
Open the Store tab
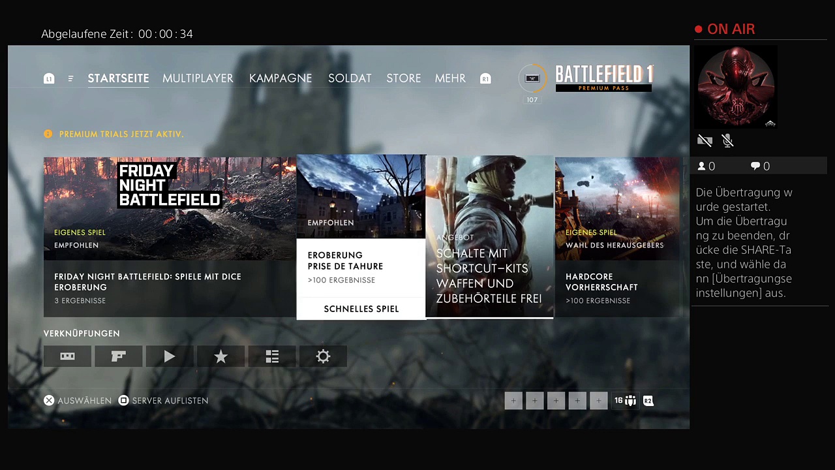tap(403, 78)
